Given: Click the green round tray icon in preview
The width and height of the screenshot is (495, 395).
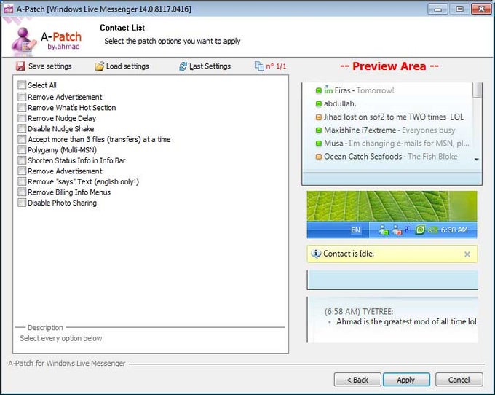Looking at the screenshot, I should tap(420, 230).
